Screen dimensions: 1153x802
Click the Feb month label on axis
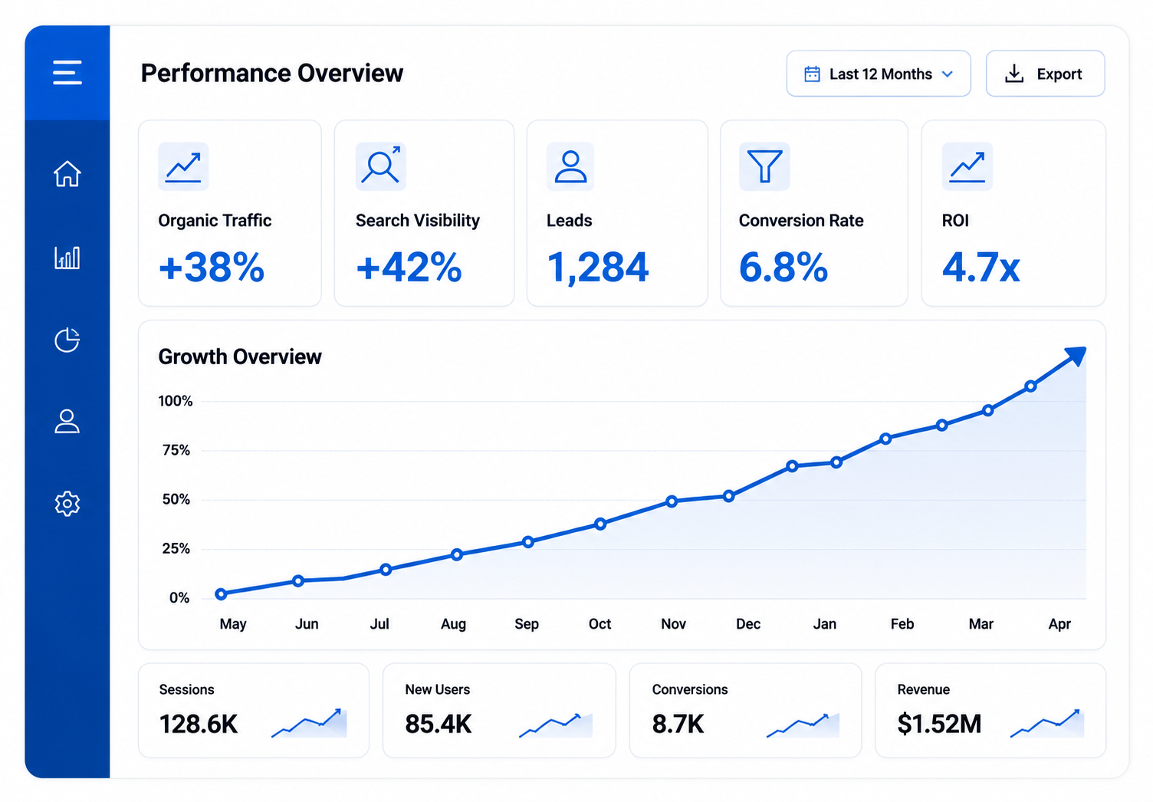(x=902, y=624)
